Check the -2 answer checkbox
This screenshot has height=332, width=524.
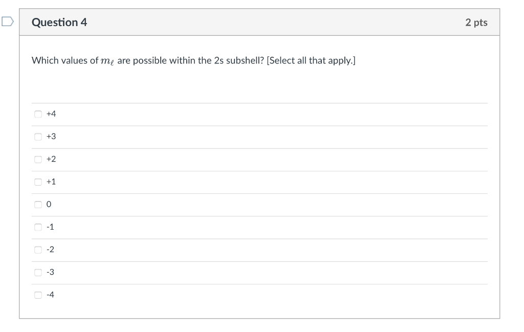click(x=38, y=250)
